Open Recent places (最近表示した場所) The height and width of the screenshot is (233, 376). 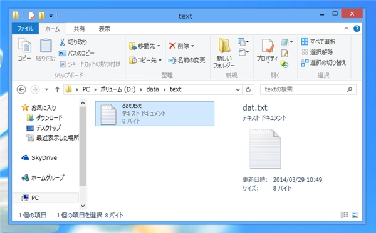[53, 137]
